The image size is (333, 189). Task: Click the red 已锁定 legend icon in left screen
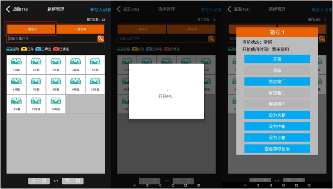point(56,49)
